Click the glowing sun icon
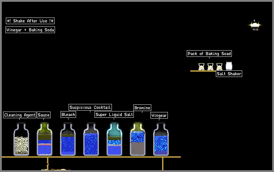This screenshot has height=172, width=274. pyautogui.click(x=255, y=25)
